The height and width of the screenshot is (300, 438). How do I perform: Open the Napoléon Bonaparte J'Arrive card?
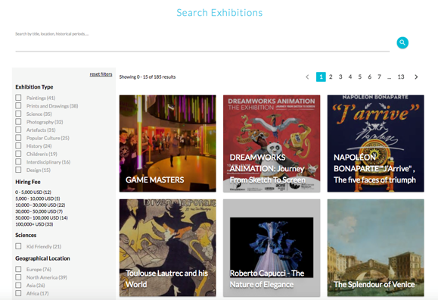tap(376, 143)
